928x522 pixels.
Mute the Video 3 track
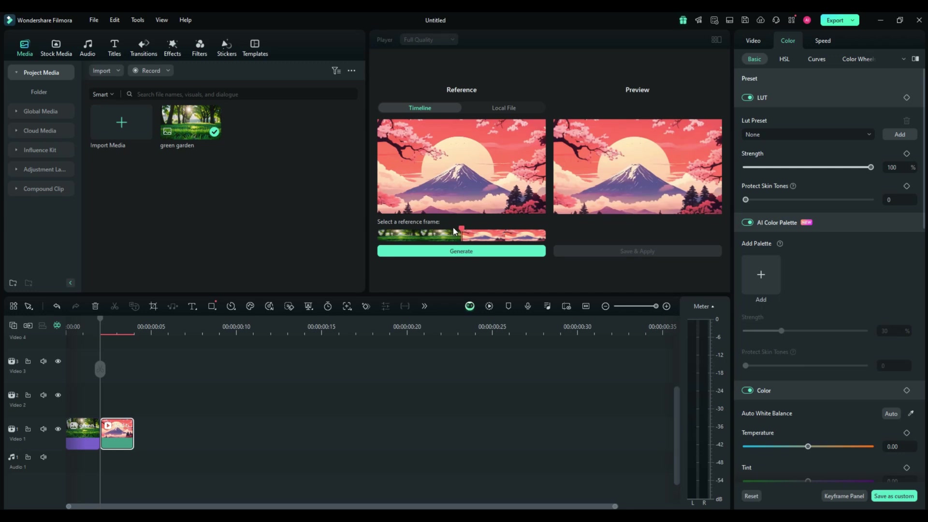(x=43, y=362)
